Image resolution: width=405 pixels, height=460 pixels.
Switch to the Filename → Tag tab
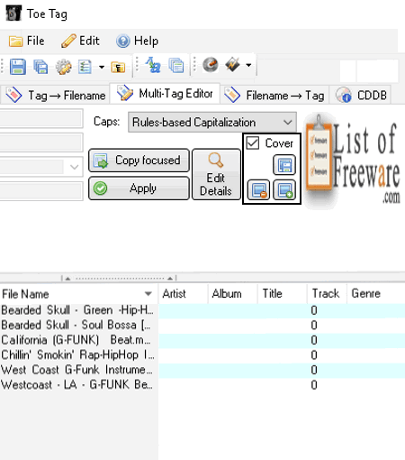coord(274,96)
